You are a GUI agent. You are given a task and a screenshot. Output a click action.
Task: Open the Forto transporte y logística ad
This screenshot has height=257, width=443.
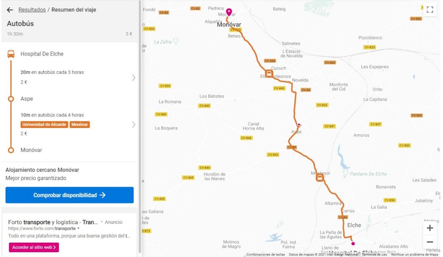(x=53, y=222)
